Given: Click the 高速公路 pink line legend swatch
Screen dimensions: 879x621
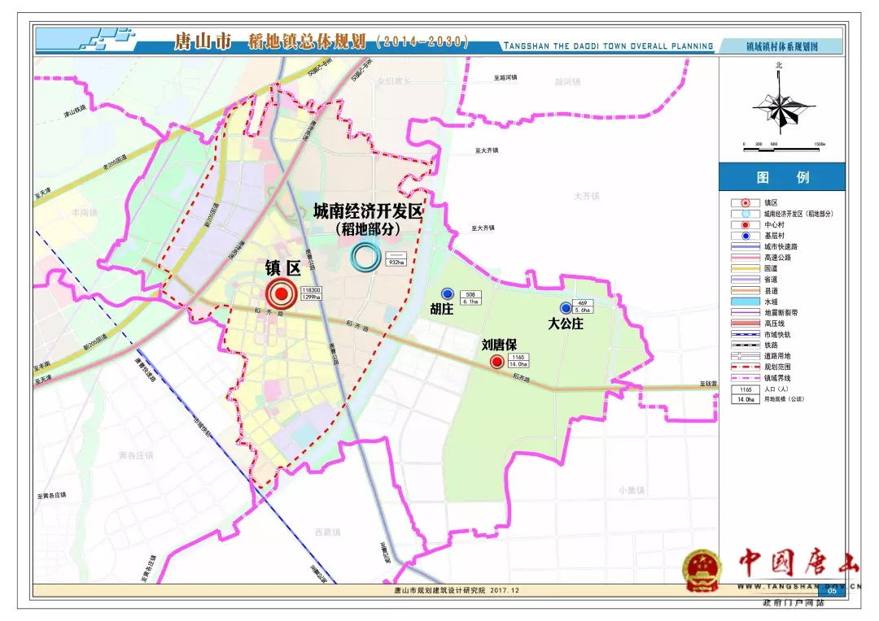Looking at the screenshot, I should [x=745, y=258].
